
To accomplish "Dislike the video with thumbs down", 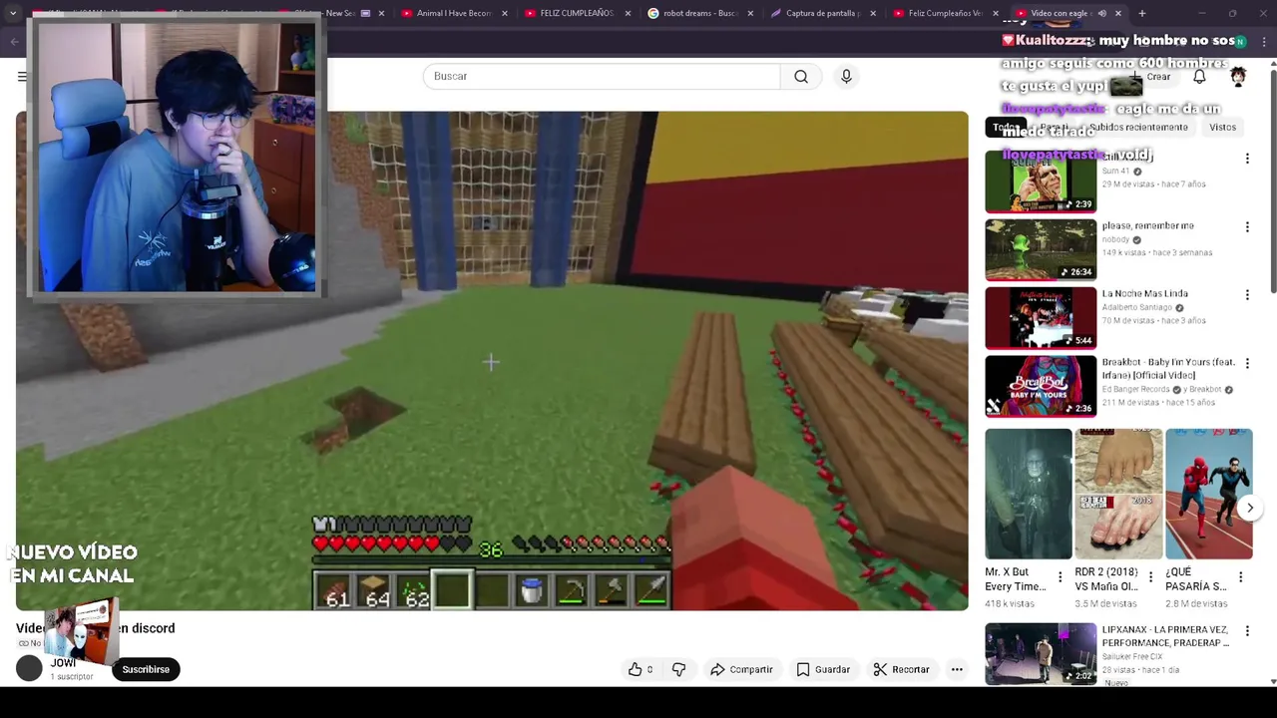I will (678, 669).
